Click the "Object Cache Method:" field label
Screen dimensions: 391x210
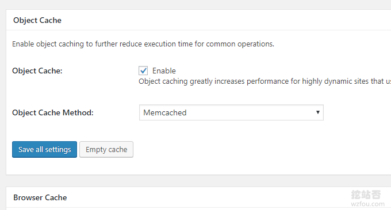(x=53, y=112)
